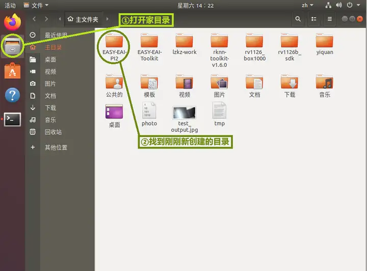Image resolution: width=367 pixels, height=271 pixels.
Task: Open the zh input language dropdown
Action: 307,5
